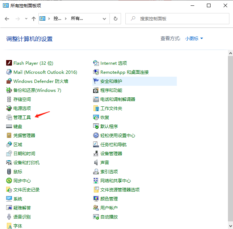
Task: Open the 鼠标 mouse icon
Action: coord(9,171)
